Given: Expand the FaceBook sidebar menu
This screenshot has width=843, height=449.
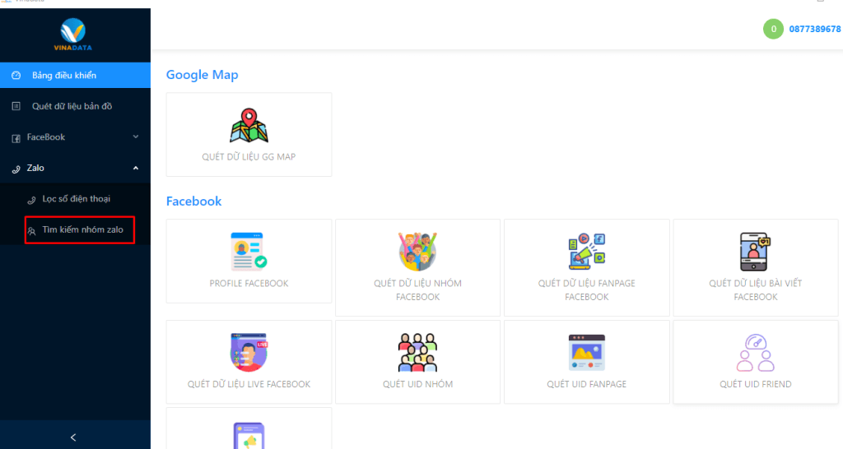Looking at the screenshot, I should tap(75, 137).
